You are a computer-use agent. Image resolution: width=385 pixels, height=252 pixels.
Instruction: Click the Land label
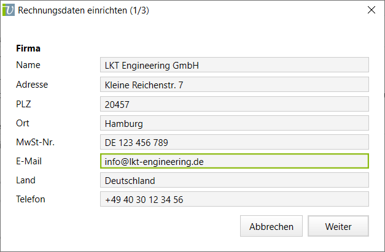26,180
